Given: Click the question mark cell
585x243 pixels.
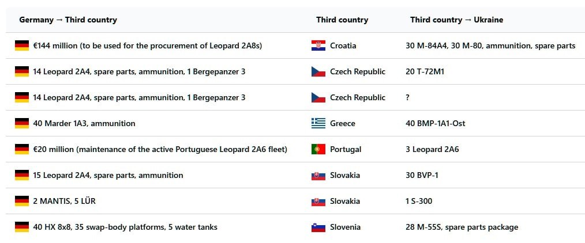Looking at the screenshot, I should tap(408, 97).
